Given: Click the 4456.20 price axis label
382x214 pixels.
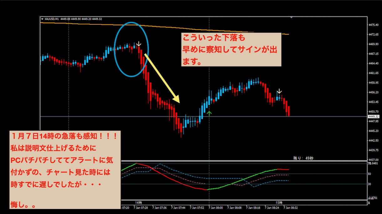Looking at the screenshot, I should click(374, 92).
